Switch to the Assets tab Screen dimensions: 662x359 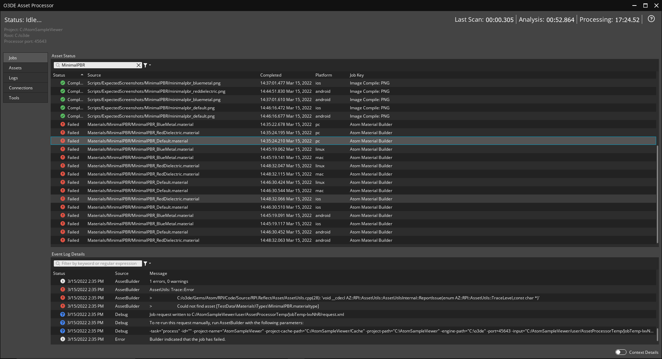coord(25,68)
